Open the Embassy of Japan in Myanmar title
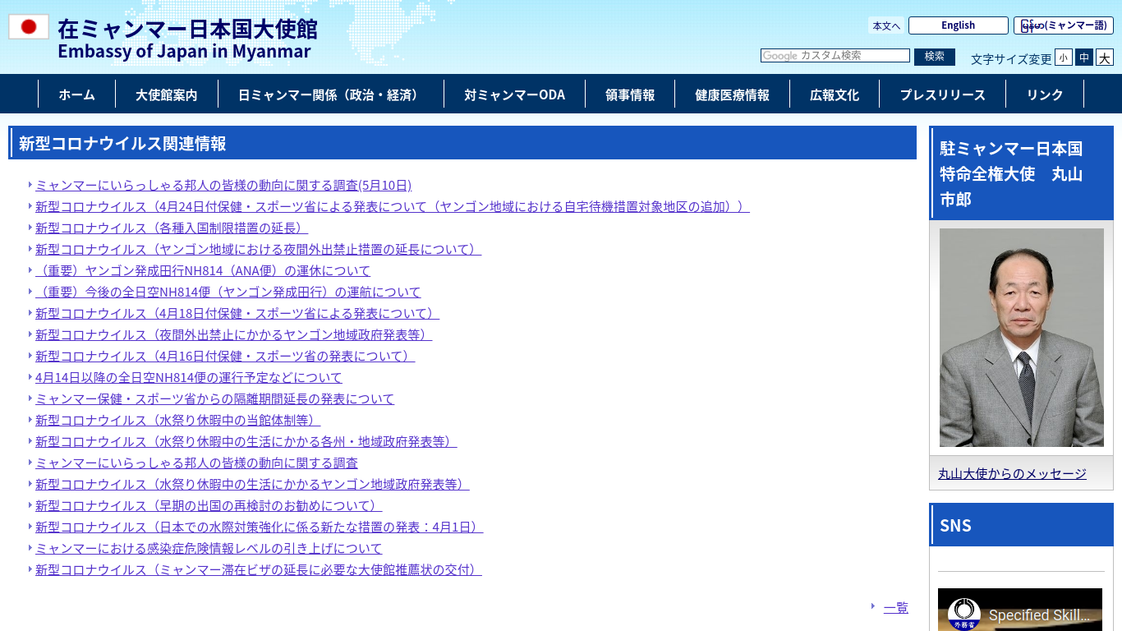 coord(187,39)
